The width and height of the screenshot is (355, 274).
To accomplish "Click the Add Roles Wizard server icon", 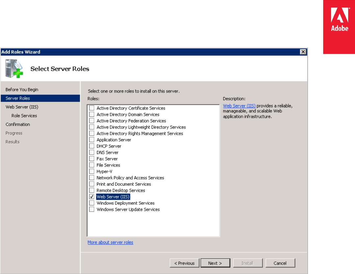I will 14,69.
